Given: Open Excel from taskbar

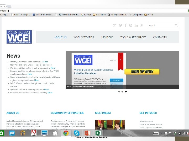Looking at the screenshot, I should tap(98, 133).
